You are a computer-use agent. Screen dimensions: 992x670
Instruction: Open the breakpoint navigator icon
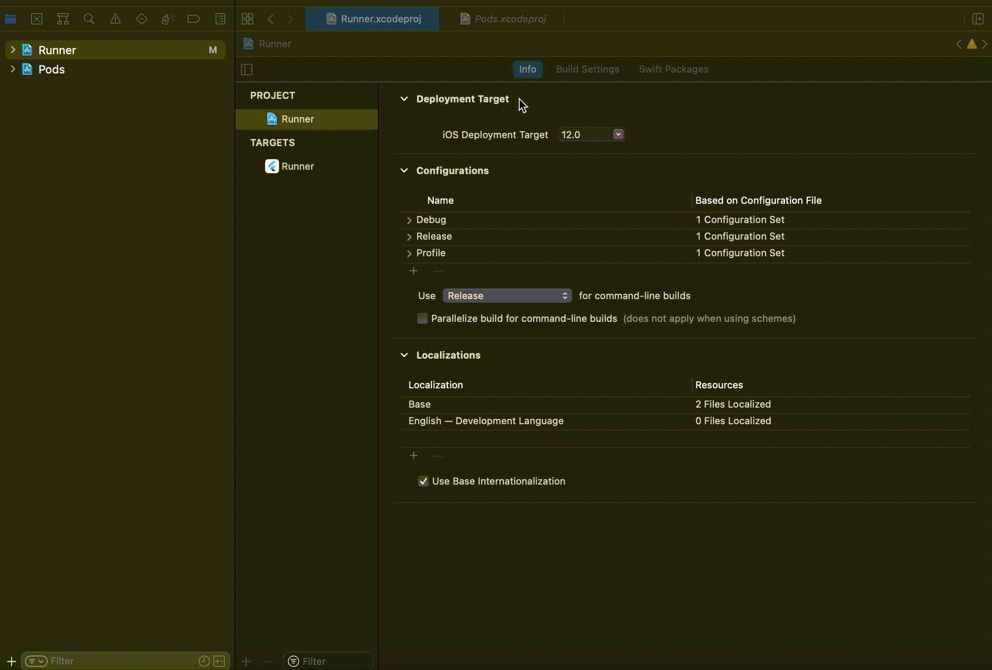point(194,19)
